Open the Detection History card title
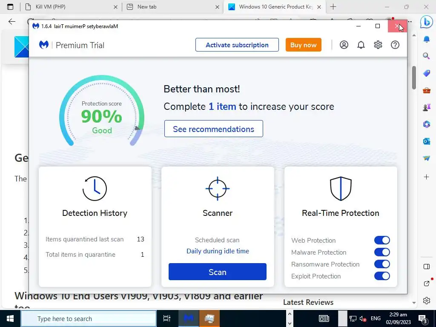436x327 pixels. coord(95,213)
